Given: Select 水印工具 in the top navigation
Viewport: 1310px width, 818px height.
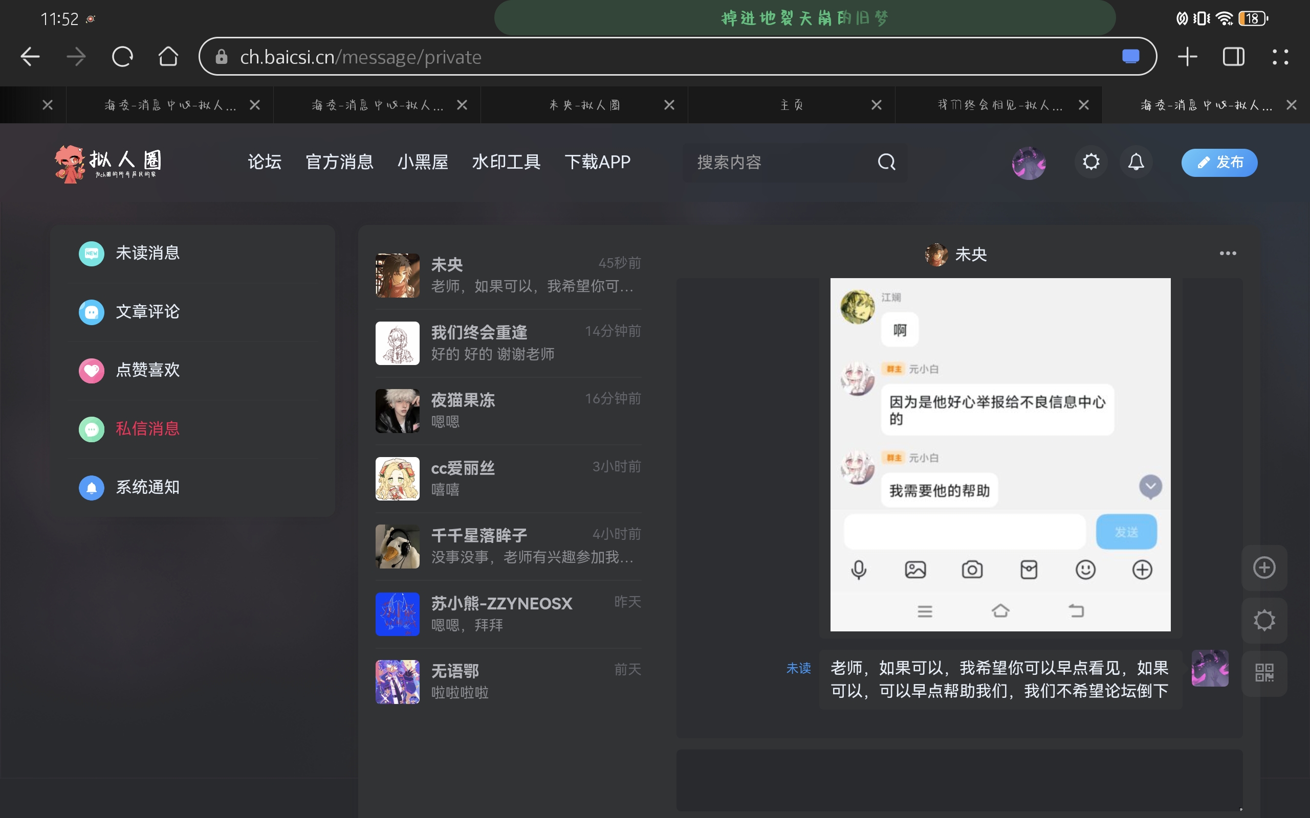Looking at the screenshot, I should [x=505, y=162].
